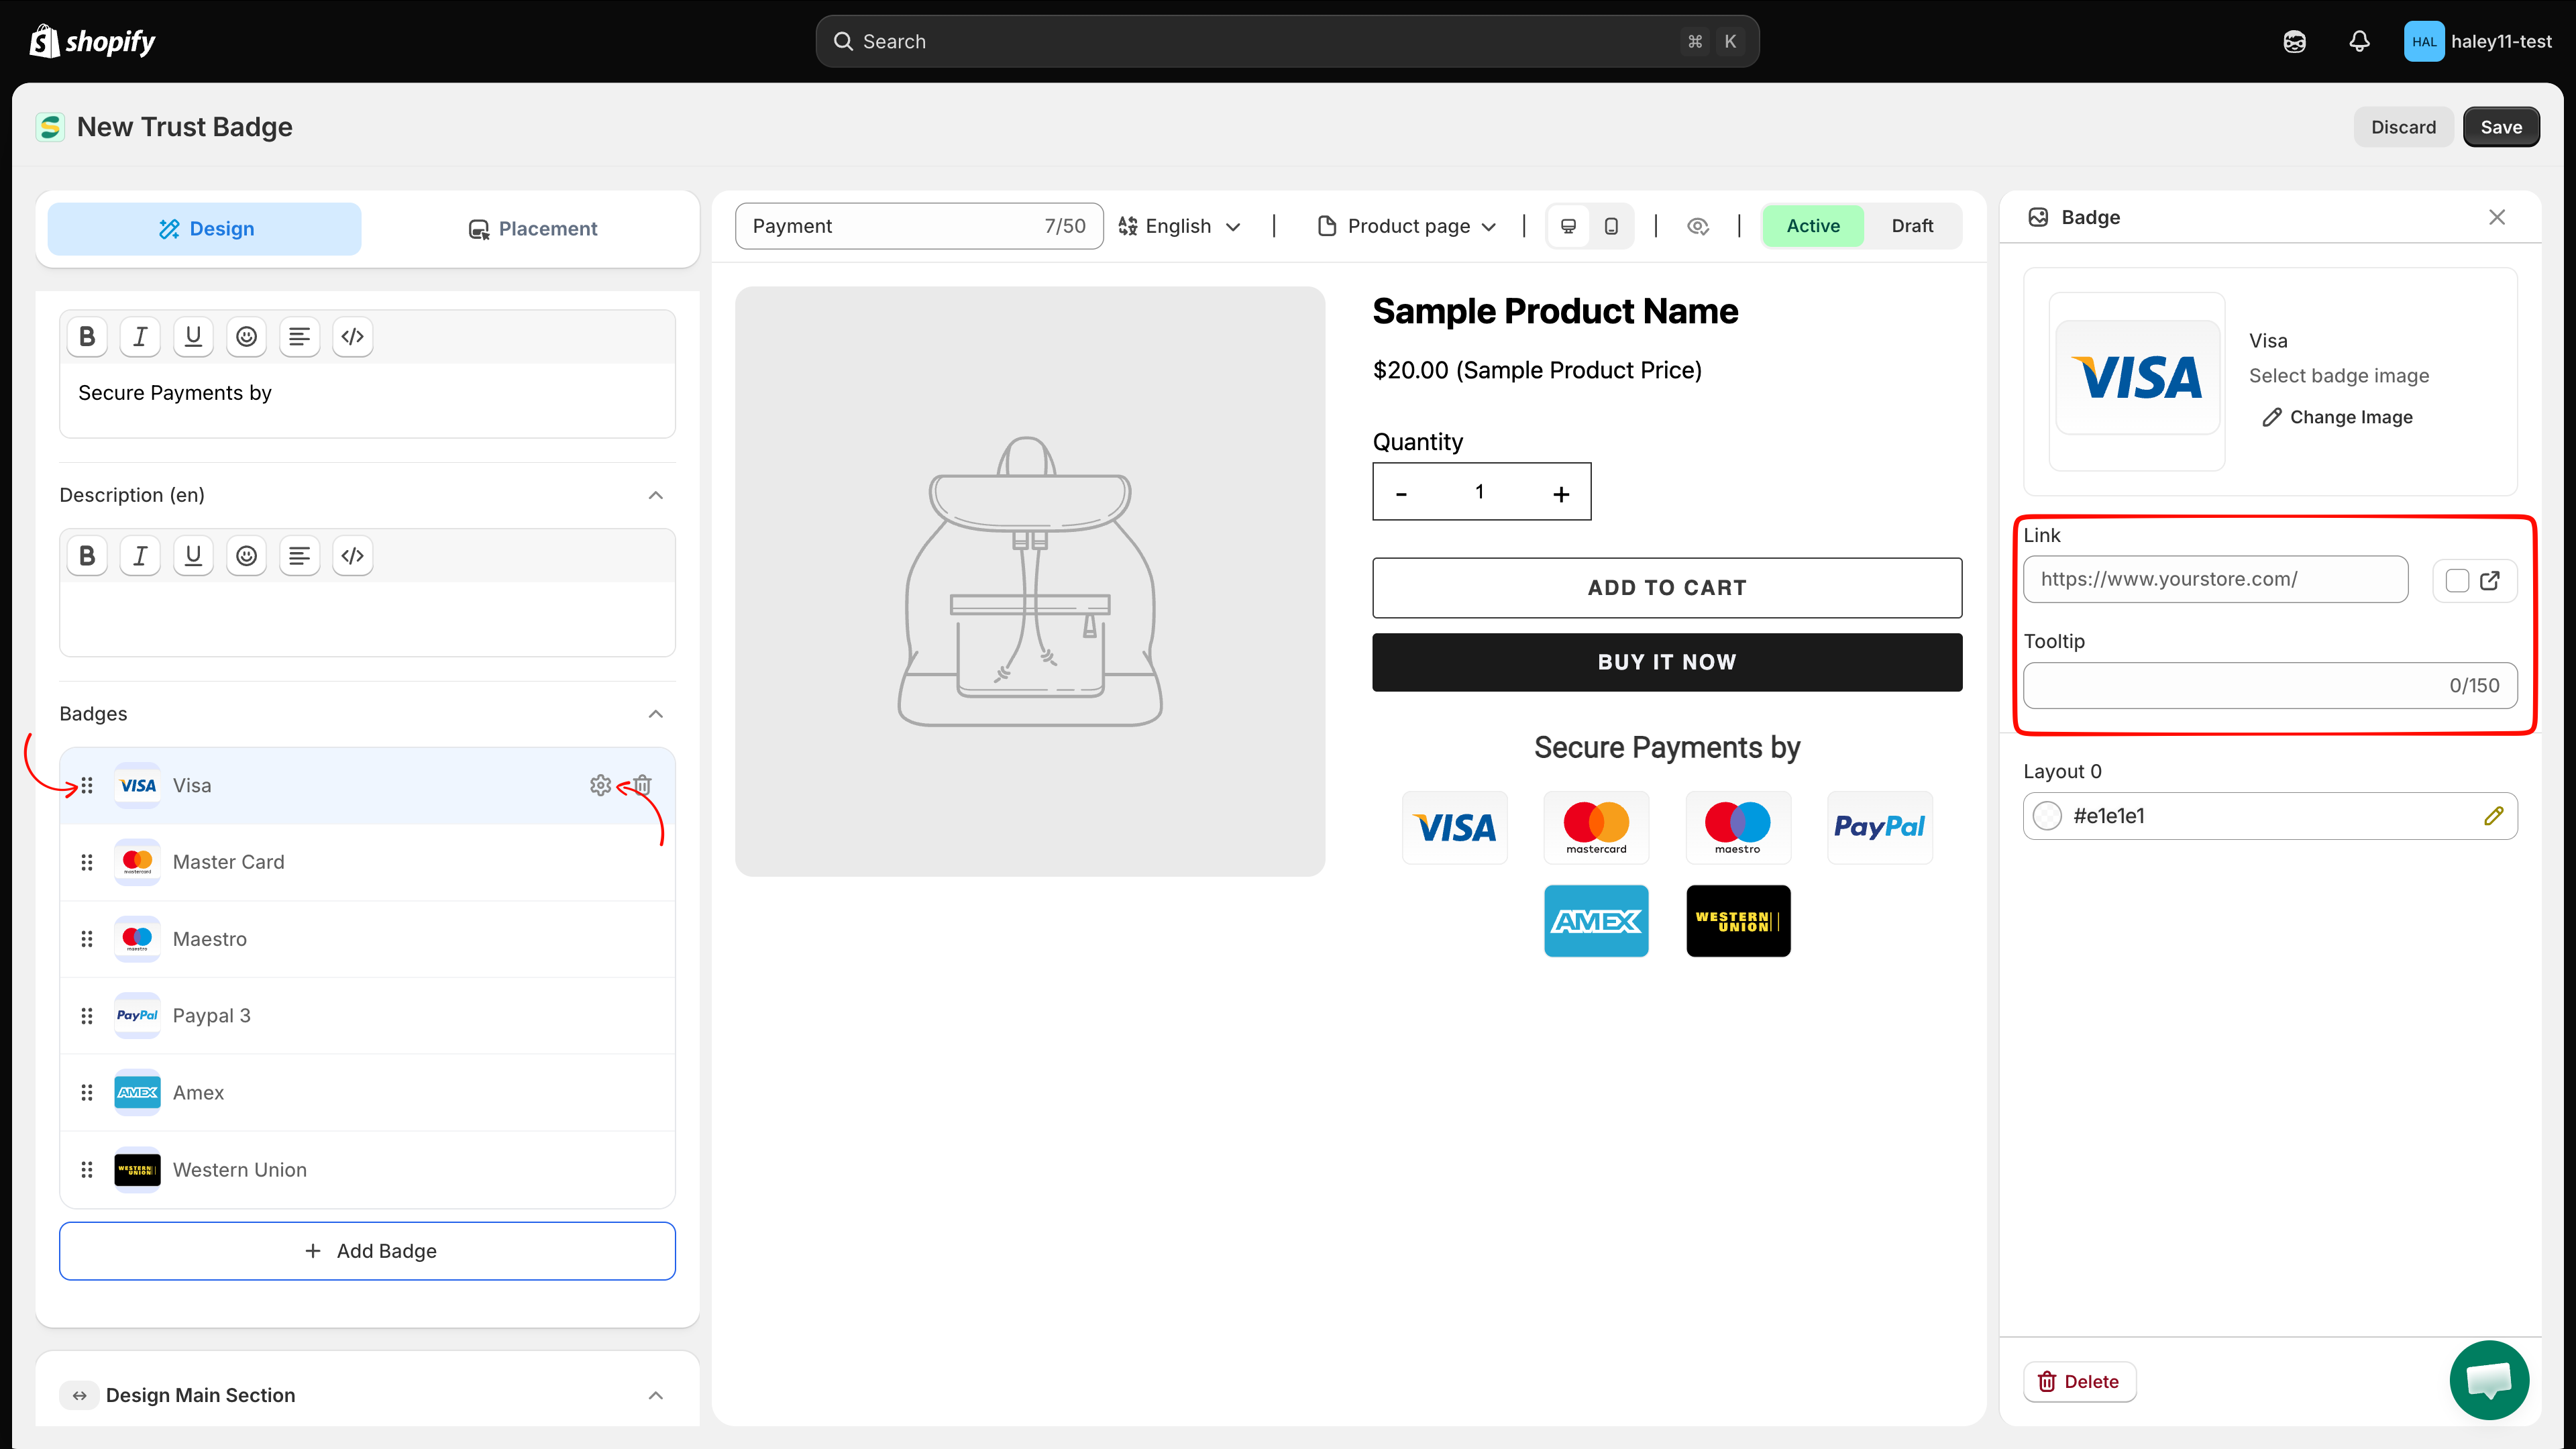Toggle the preview eye icon

coord(1698,226)
